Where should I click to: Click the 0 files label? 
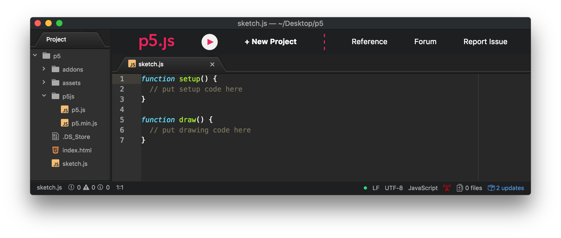[473, 188]
